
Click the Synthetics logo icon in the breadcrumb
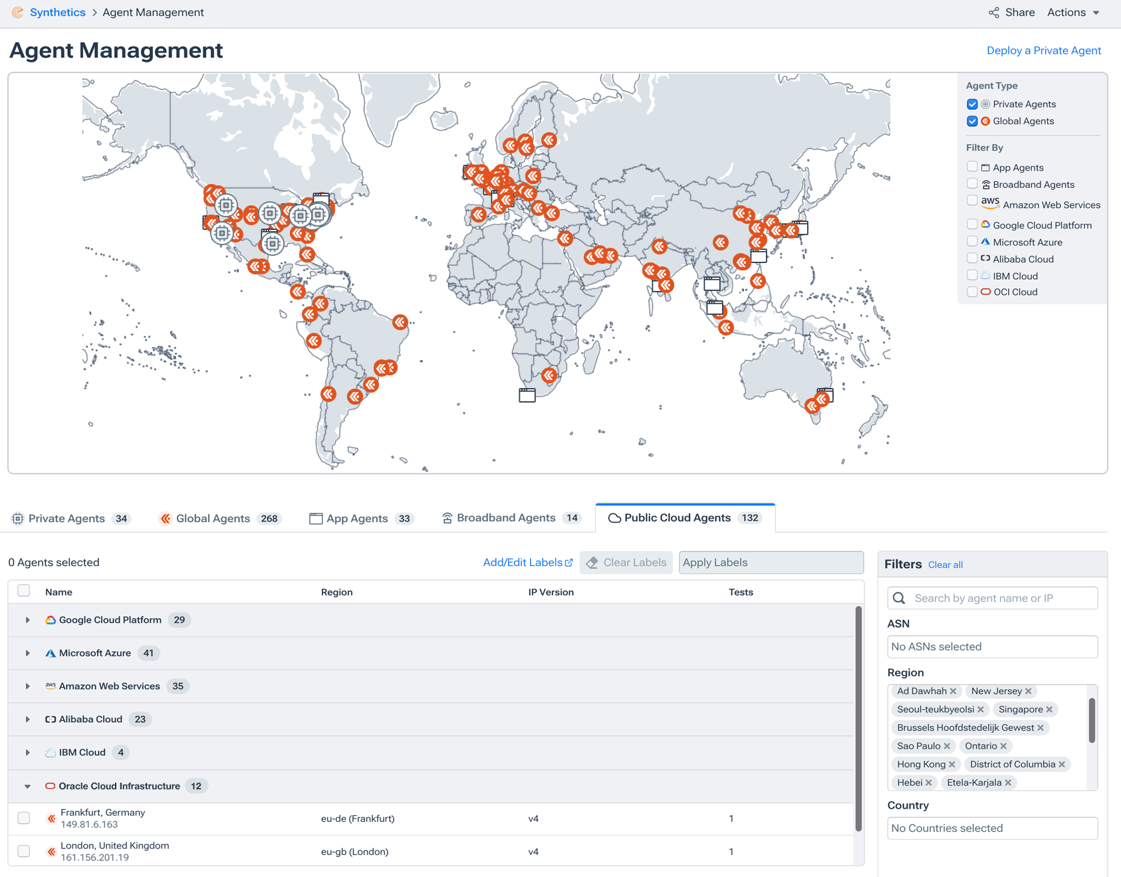pos(18,12)
